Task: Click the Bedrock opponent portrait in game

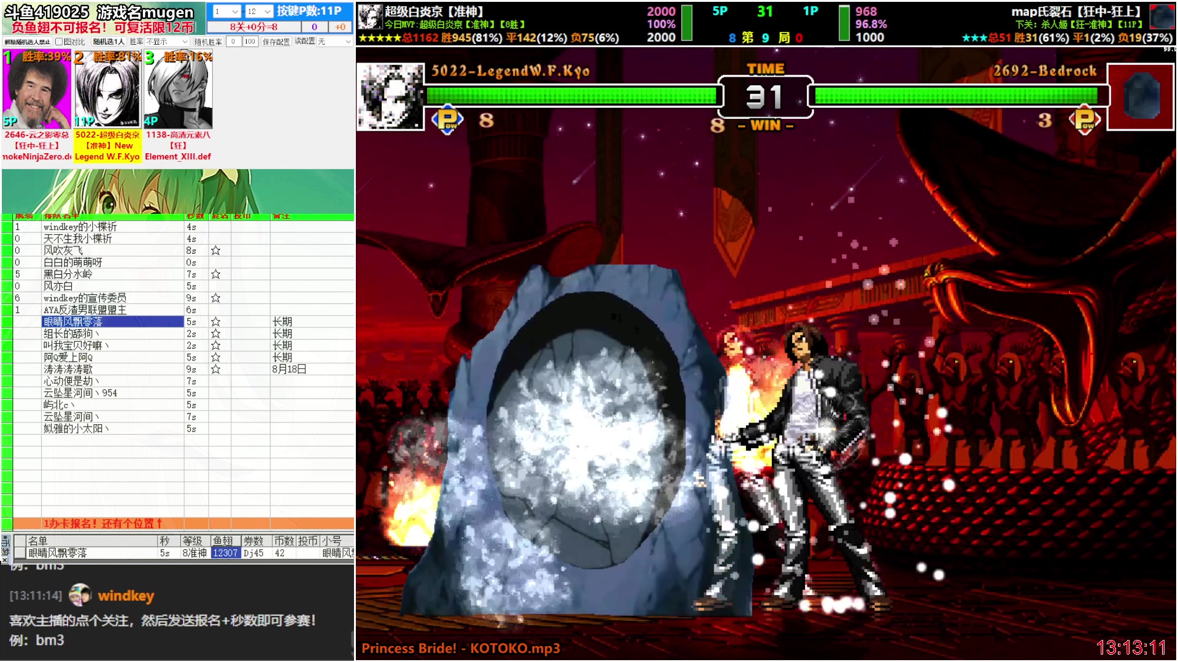Action: (1141, 97)
